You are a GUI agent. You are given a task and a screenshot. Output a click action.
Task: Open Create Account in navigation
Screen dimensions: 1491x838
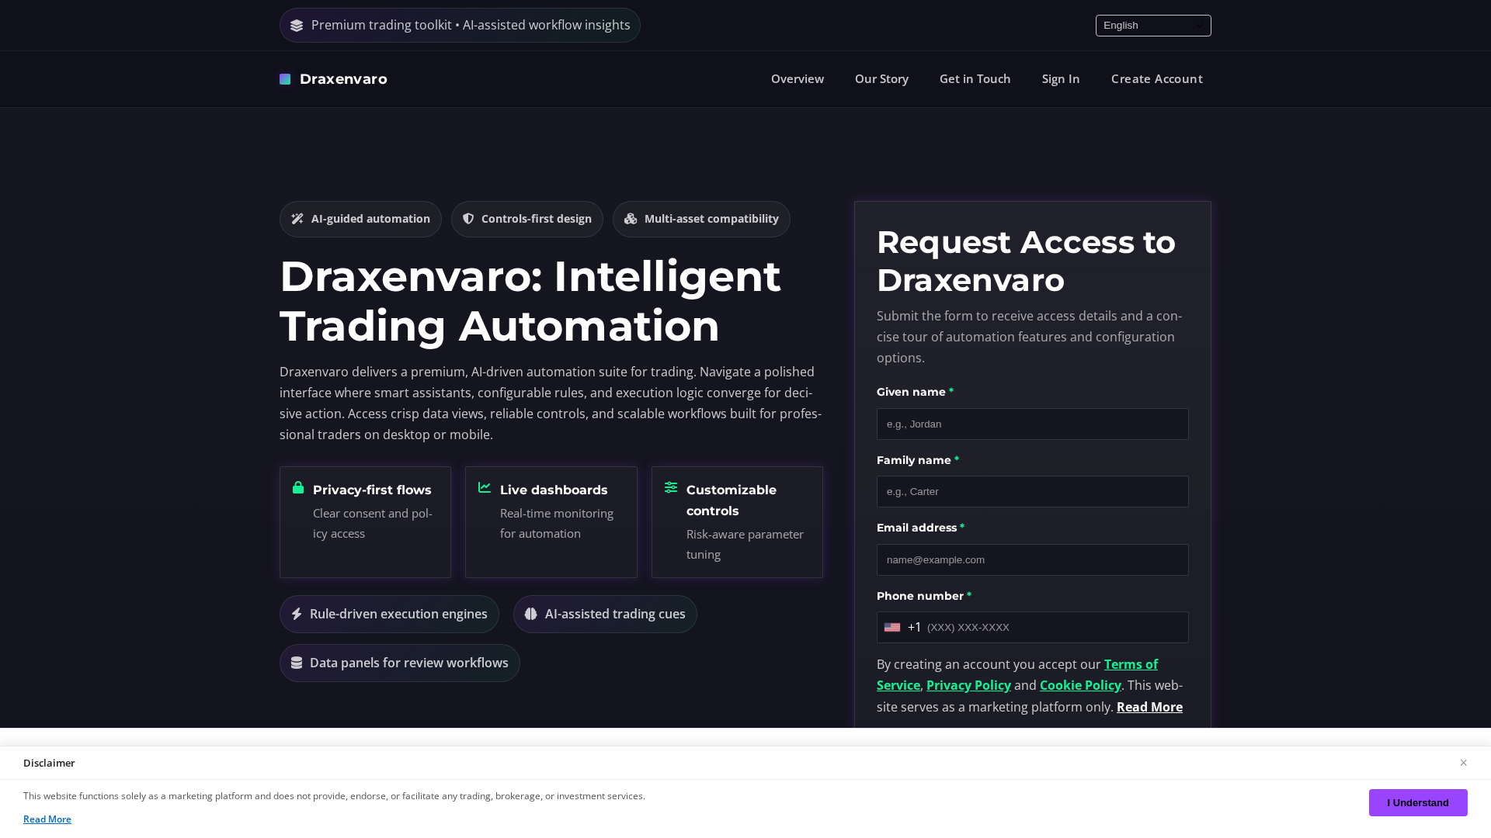pos(1156,78)
